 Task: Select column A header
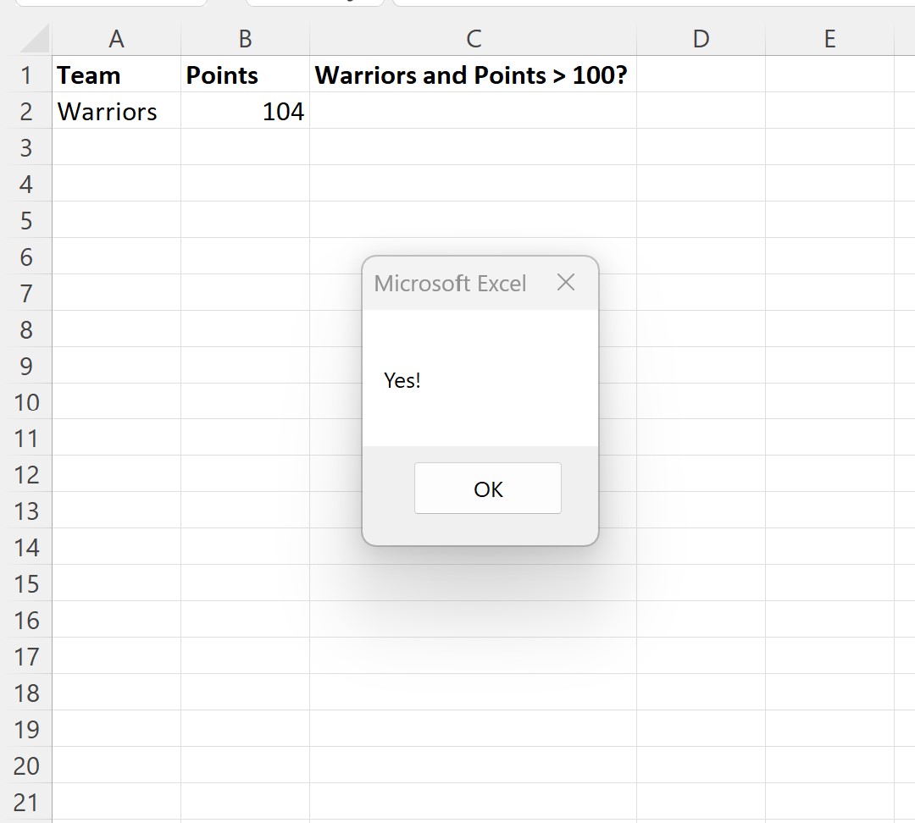point(116,39)
